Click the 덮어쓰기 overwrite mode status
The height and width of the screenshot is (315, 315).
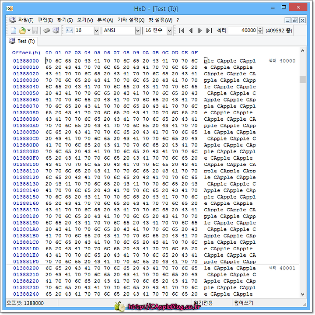tap(244, 303)
